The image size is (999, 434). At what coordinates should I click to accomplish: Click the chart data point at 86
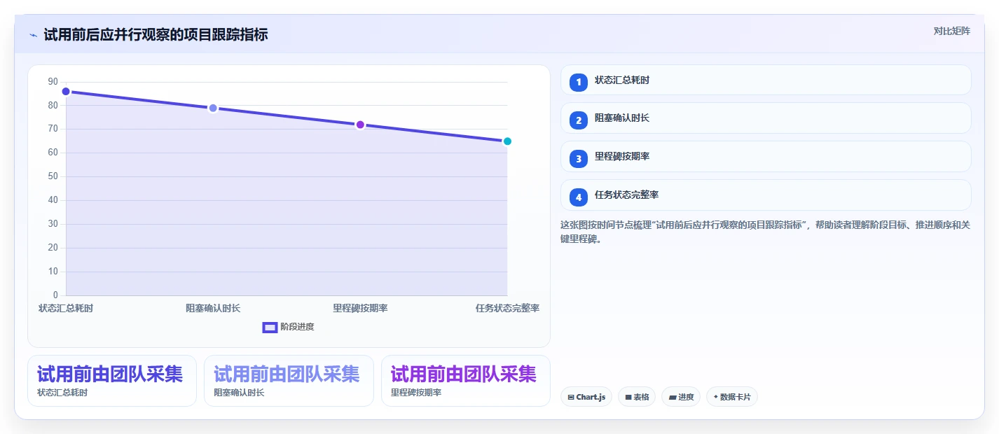pyautogui.click(x=66, y=92)
